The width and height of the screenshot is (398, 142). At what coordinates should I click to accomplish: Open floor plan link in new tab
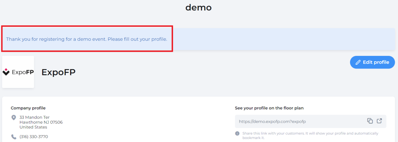click(379, 121)
